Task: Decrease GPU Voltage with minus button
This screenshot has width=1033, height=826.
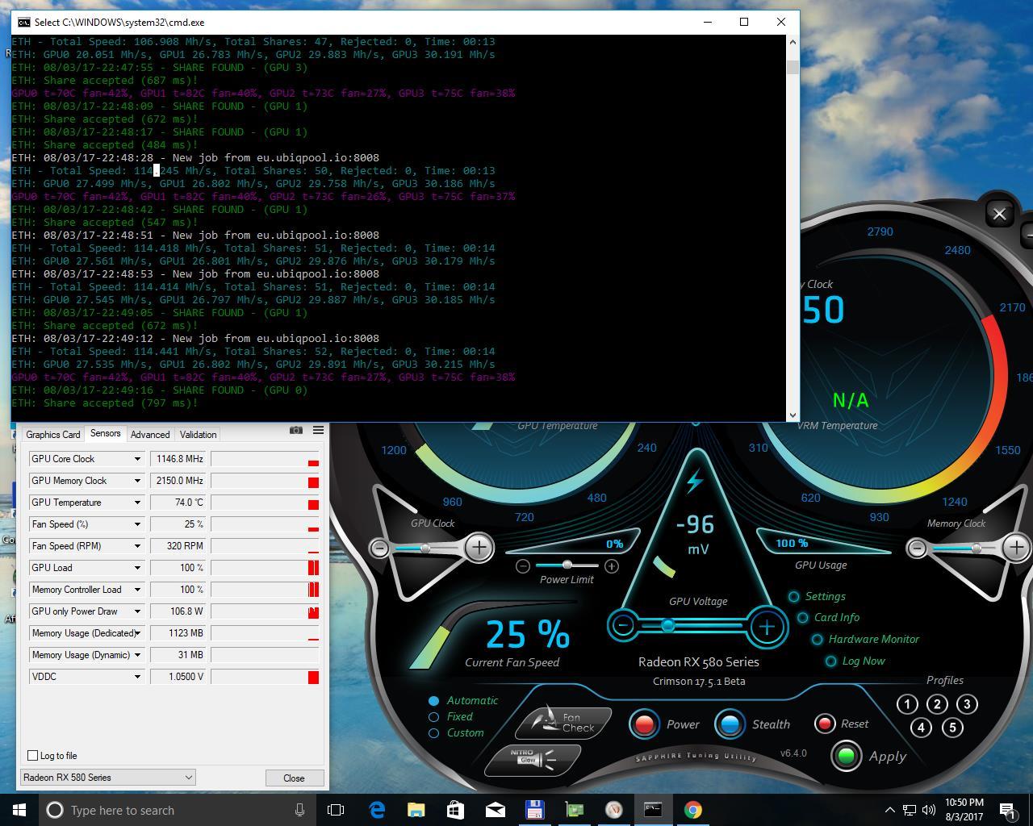Action: point(623,626)
